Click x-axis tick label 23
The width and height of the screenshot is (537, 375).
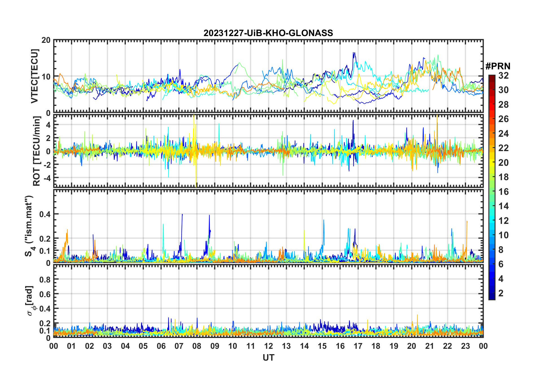pos(465,346)
